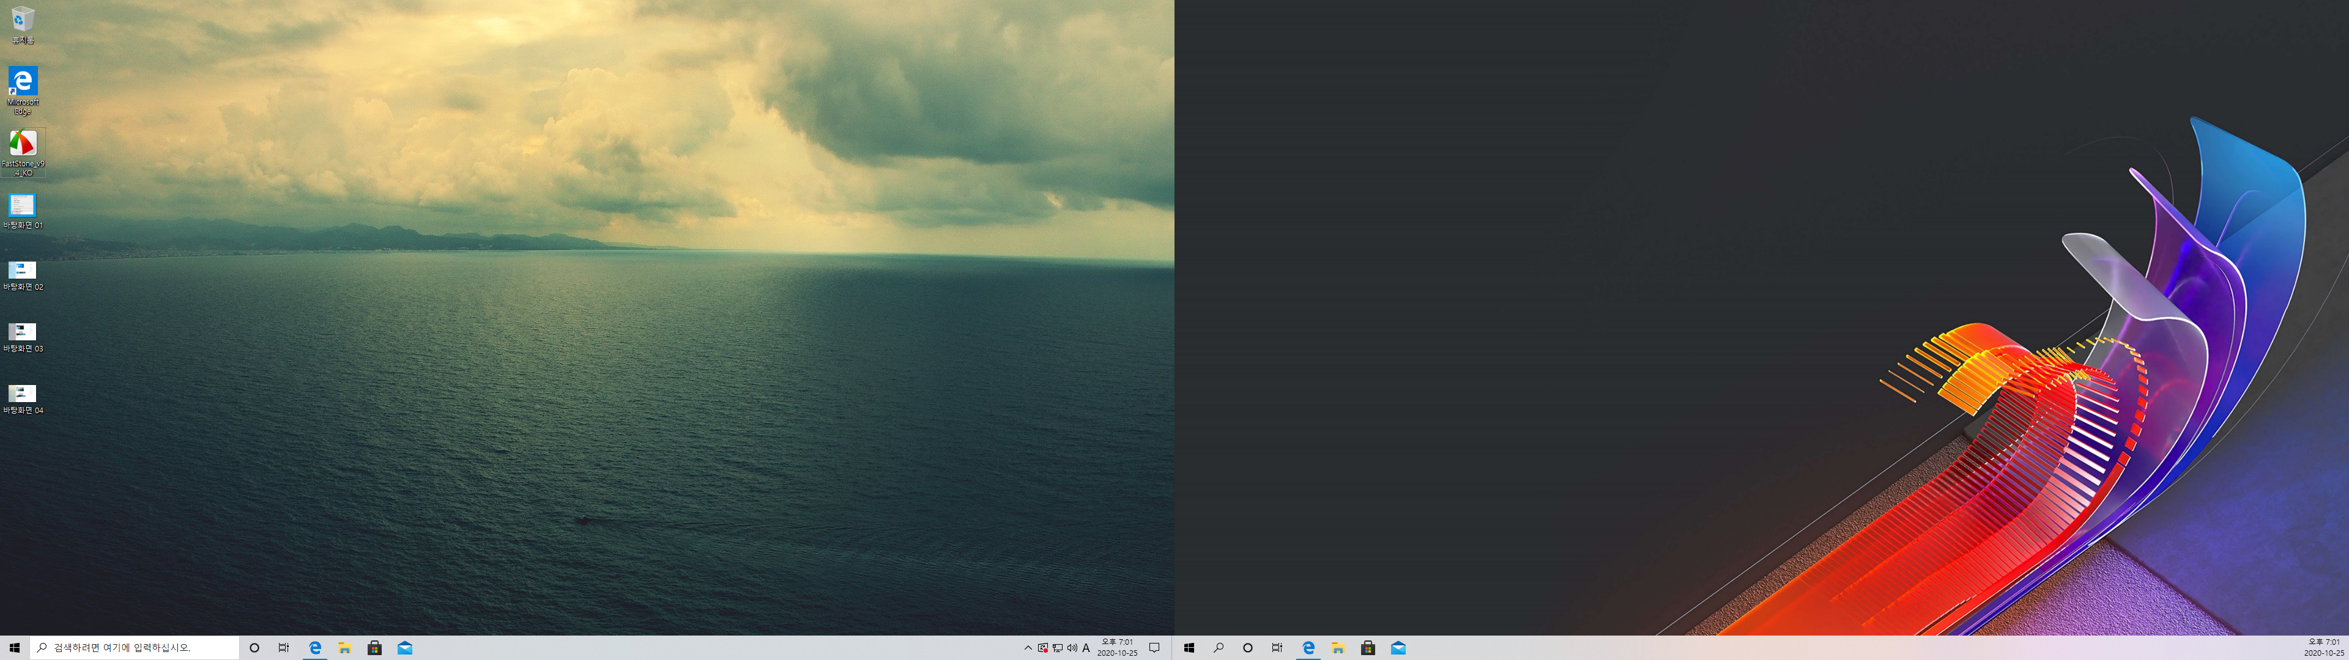The image size is (2349, 660).
Task: Open the volume speaker tray icon
Action: click(x=1072, y=648)
